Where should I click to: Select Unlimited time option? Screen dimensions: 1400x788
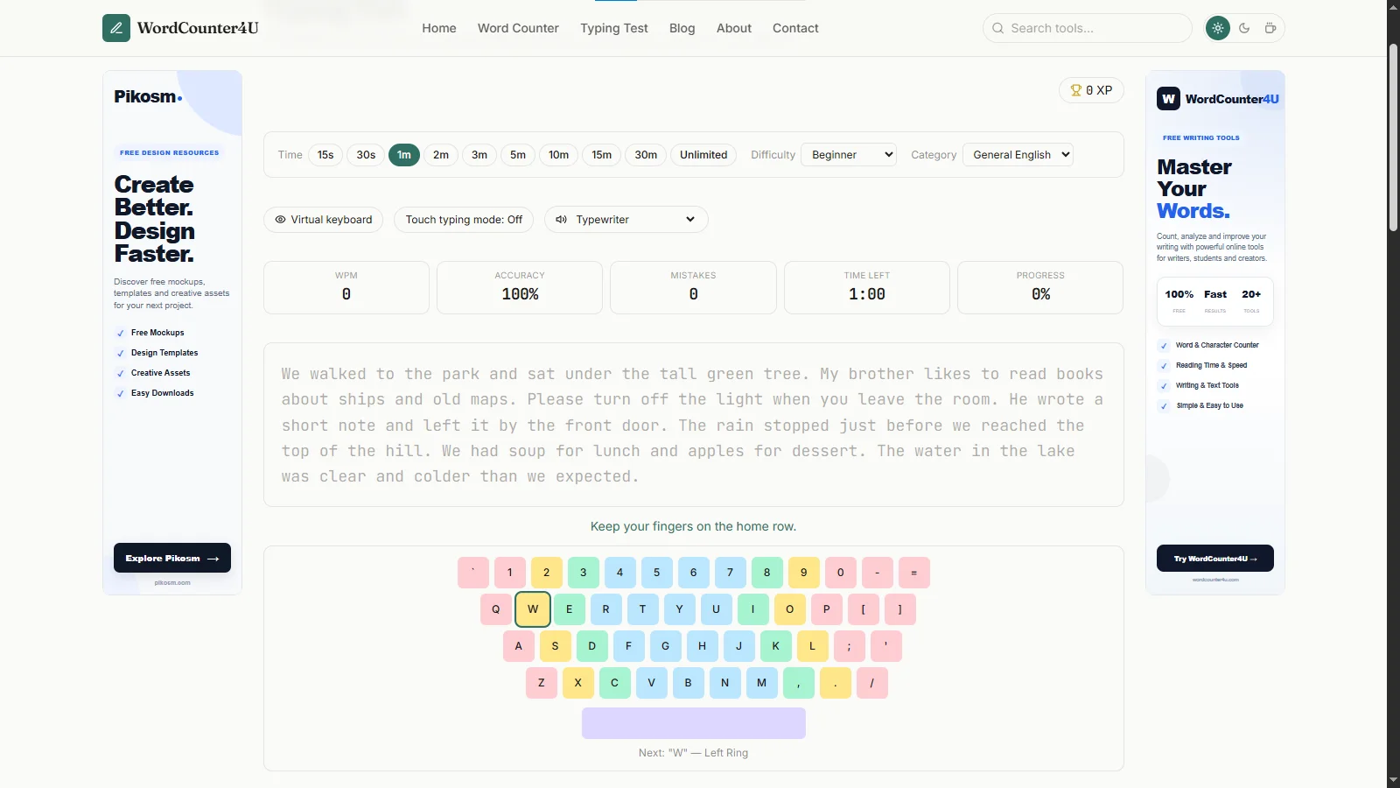pyautogui.click(x=703, y=155)
